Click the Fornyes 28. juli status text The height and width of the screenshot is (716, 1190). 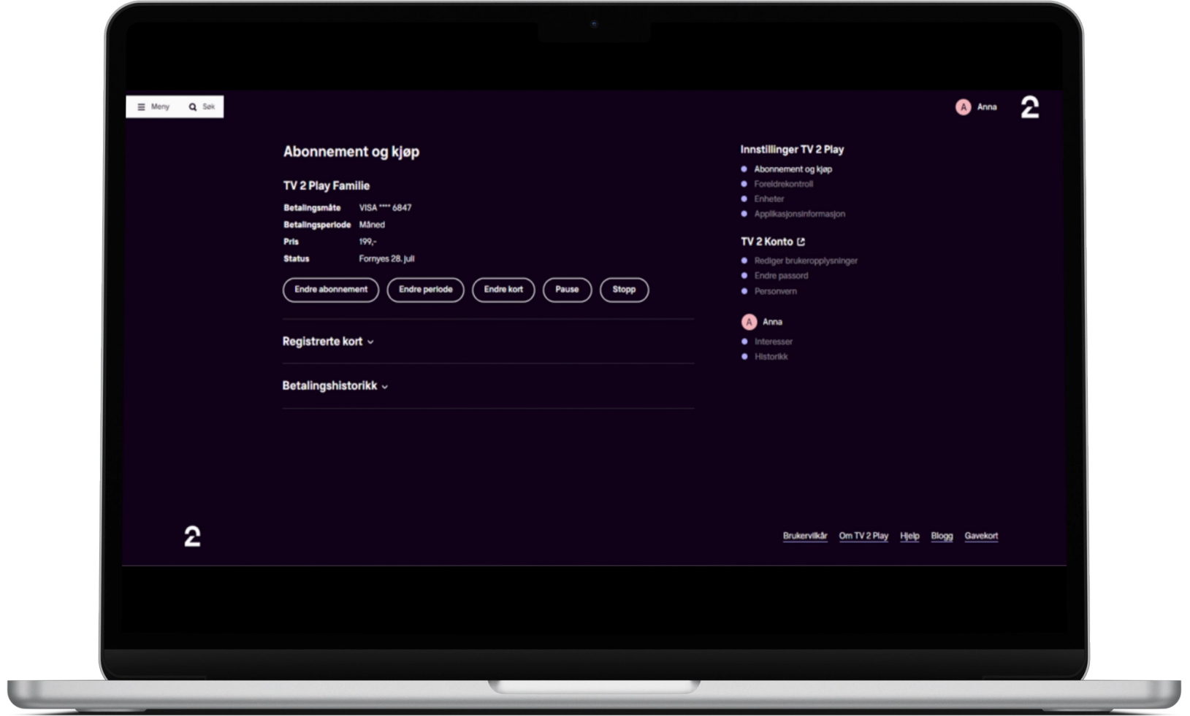pos(386,259)
